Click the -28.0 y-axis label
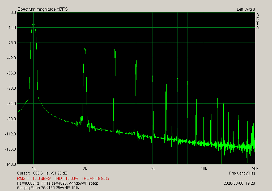The image size is (272, 191). (x=11, y=43)
